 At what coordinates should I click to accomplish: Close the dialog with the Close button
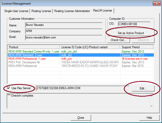pos(81,118)
